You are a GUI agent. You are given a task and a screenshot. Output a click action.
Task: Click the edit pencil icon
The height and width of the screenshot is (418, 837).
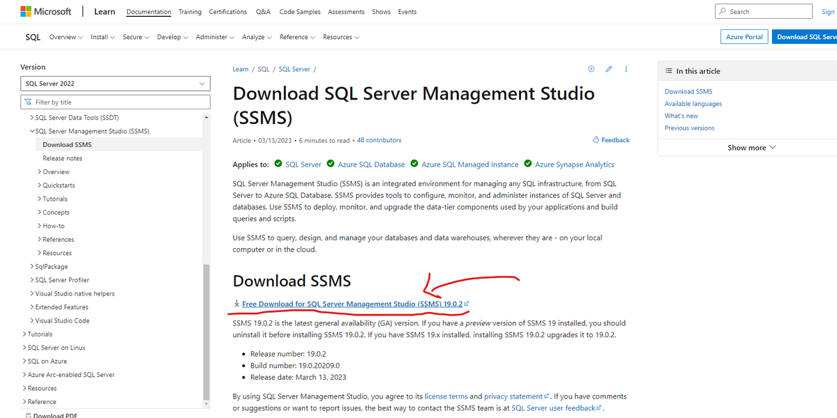609,69
